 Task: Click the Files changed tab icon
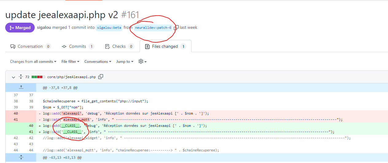coord(147,47)
